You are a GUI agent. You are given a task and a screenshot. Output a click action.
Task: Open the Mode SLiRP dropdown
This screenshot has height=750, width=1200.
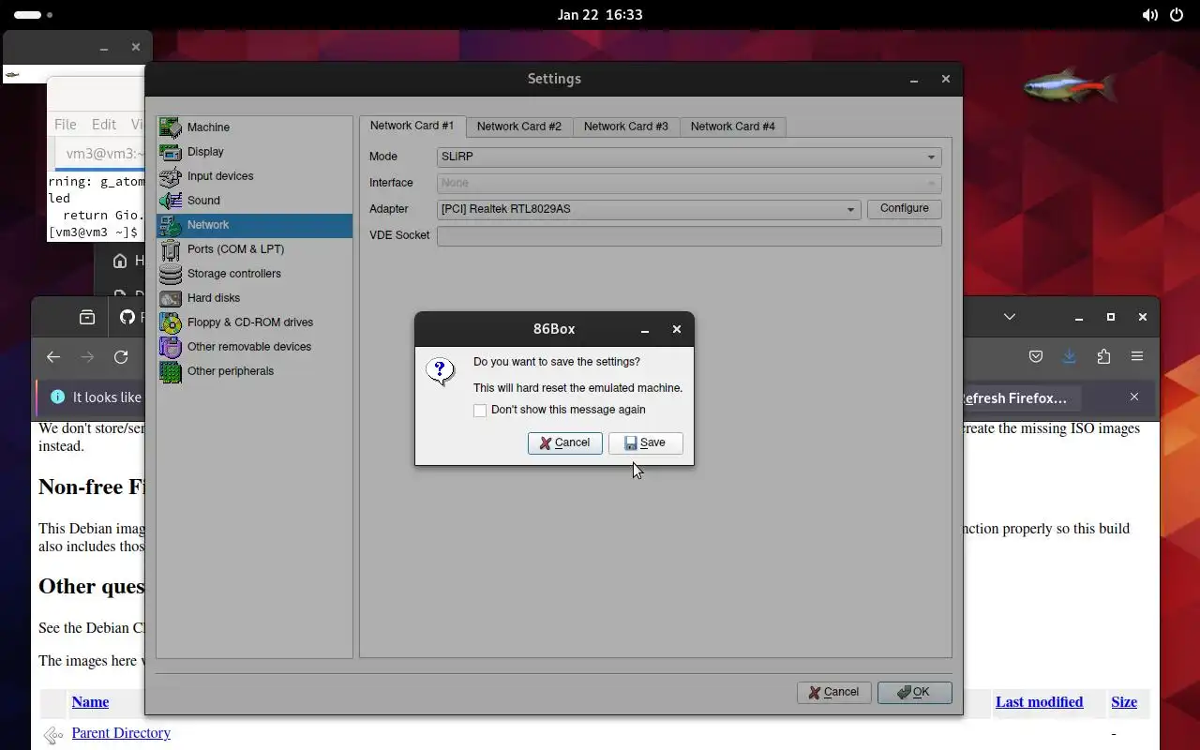pyautogui.click(x=689, y=157)
